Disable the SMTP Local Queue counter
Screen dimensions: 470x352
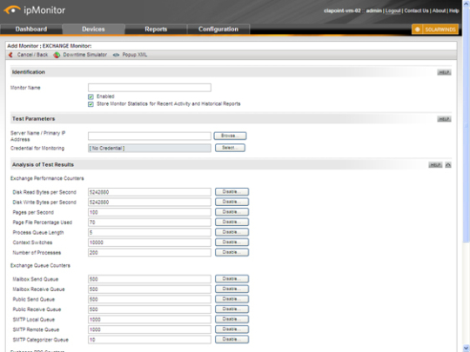[x=232, y=319]
